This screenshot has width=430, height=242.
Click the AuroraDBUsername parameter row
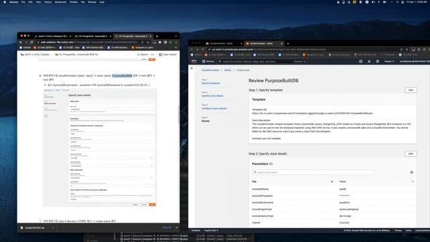coord(333,202)
